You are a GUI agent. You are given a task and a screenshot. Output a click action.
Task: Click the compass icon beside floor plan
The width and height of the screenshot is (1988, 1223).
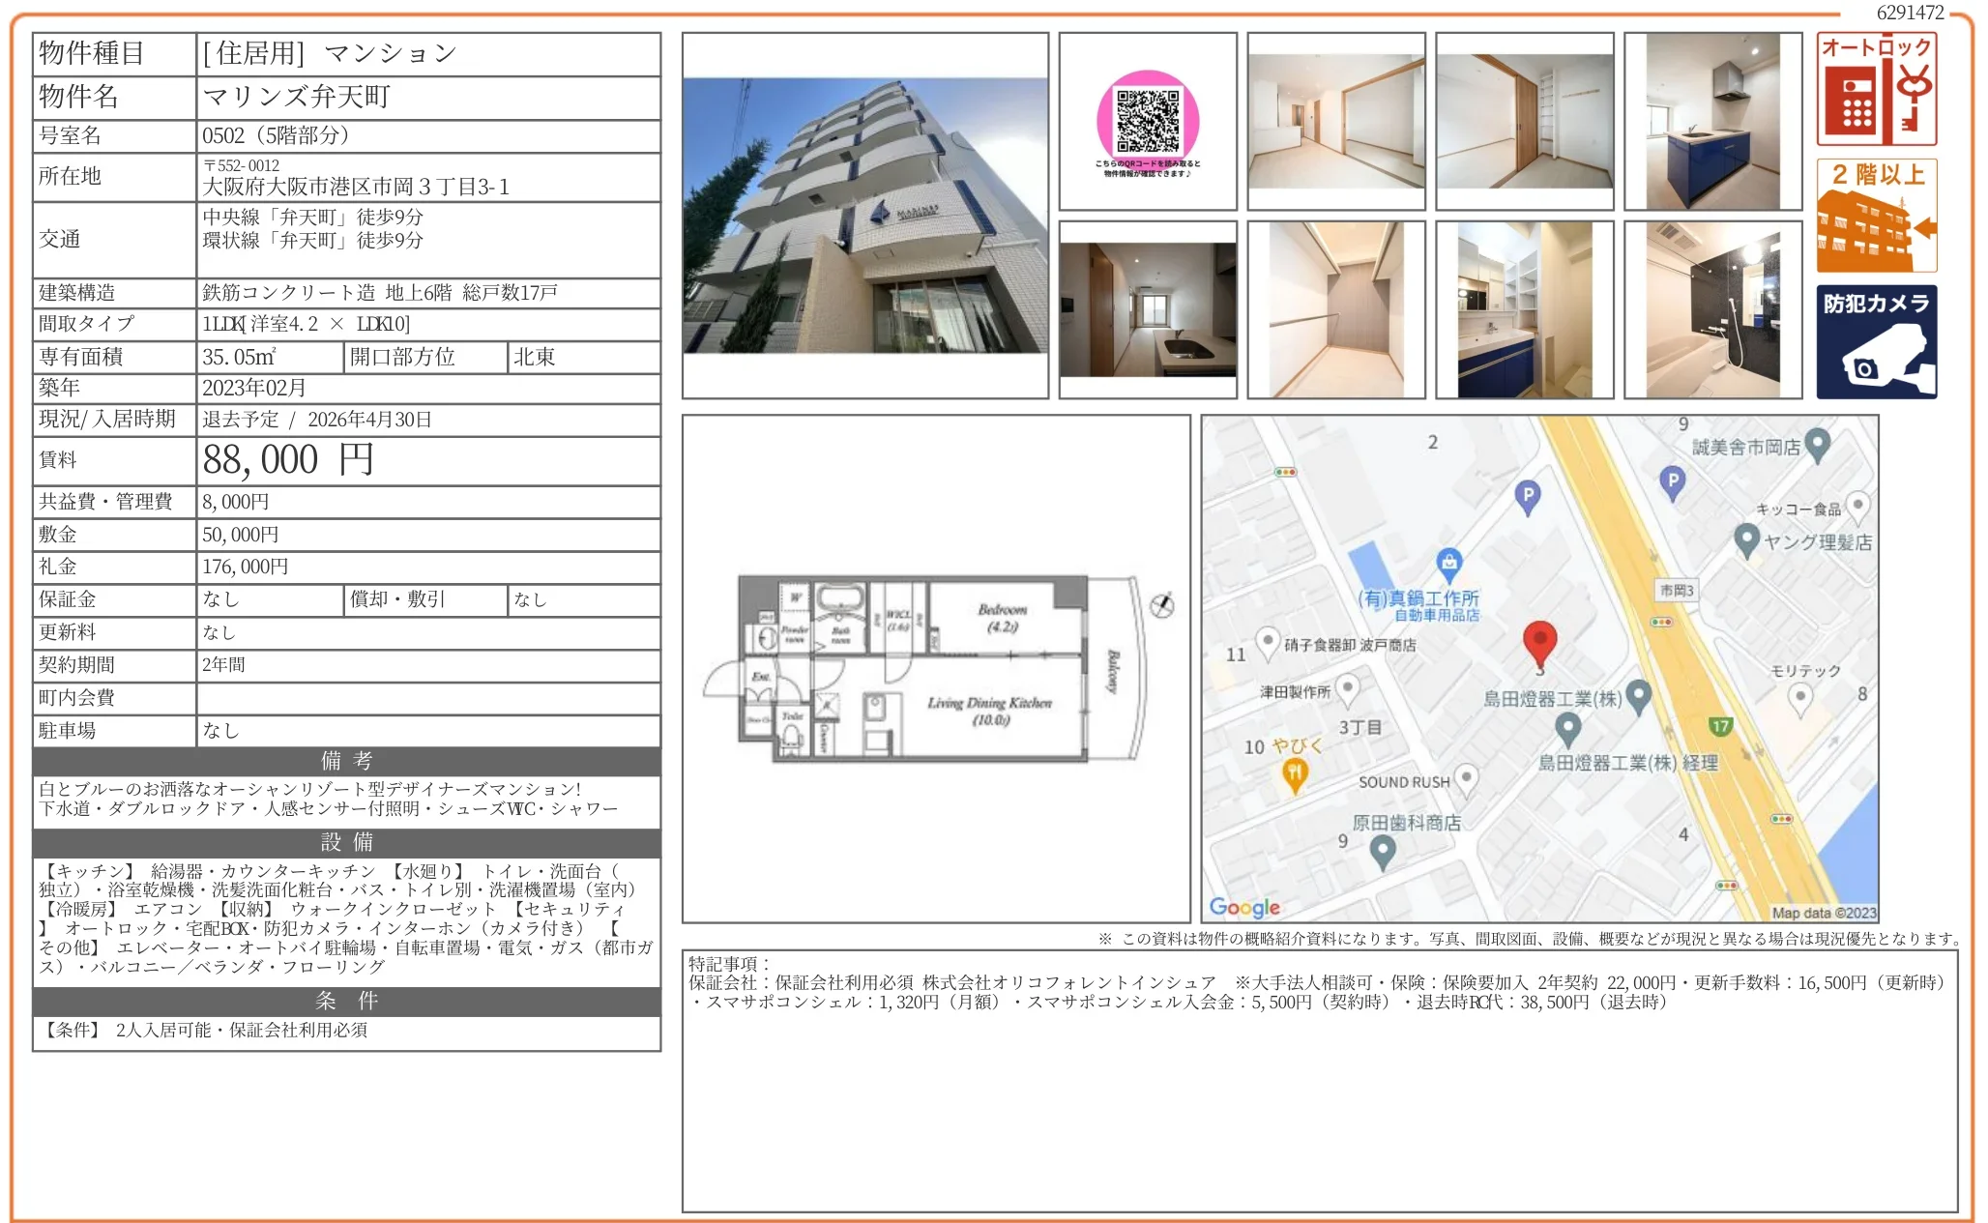pyautogui.click(x=1161, y=605)
